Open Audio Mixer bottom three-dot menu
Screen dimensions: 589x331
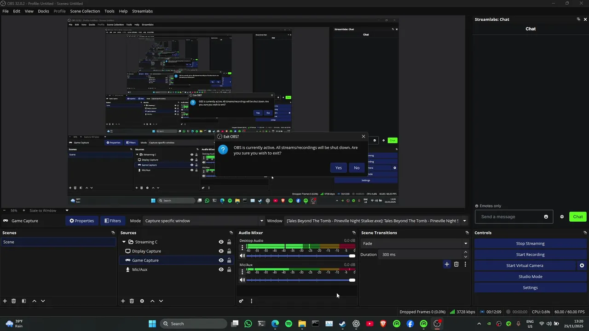[x=251, y=301]
